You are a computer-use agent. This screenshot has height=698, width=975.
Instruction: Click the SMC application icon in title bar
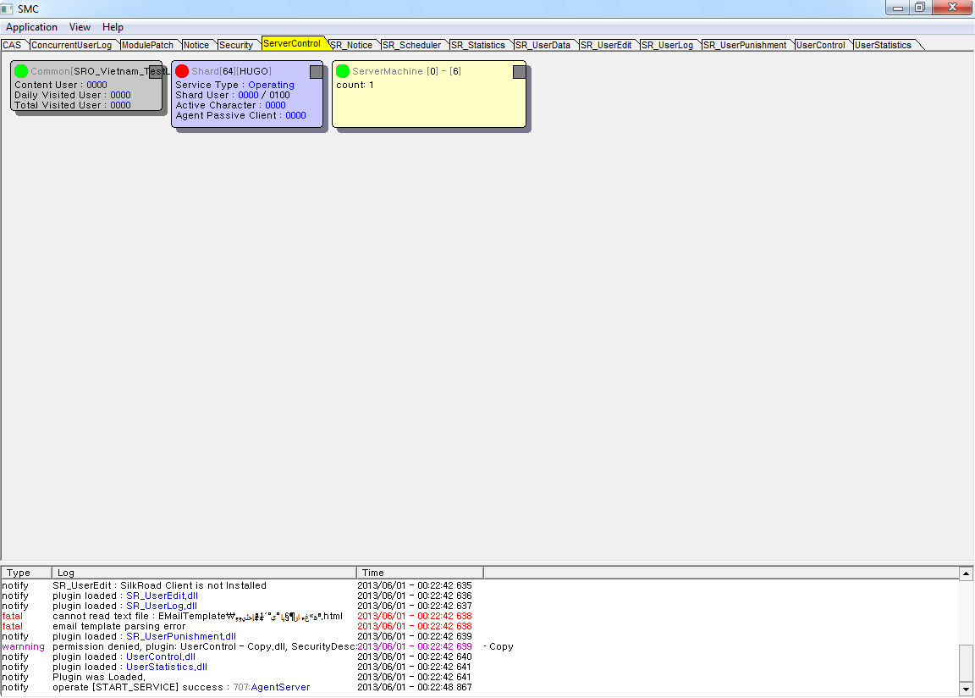8,8
